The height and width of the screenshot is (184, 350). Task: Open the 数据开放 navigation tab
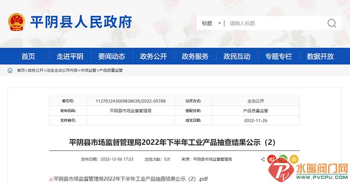[x=320, y=56]
